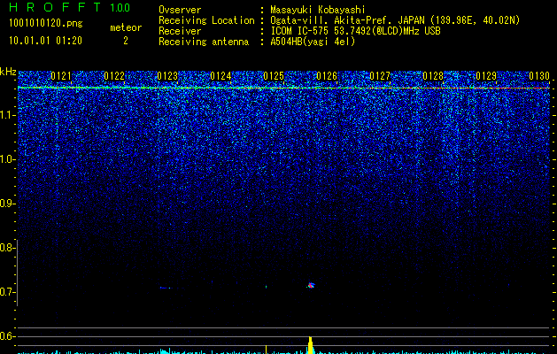
Task: Click the 0123 time marker
Action: click(167, 76)
